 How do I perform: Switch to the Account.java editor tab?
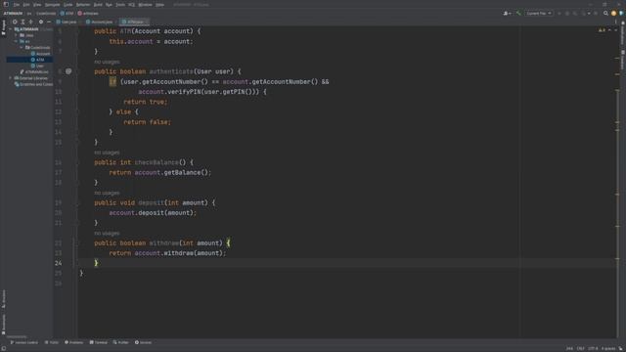point(100,22)
